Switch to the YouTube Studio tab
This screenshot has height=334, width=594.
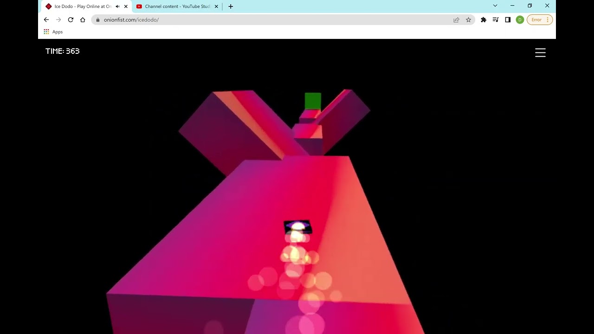177,6
